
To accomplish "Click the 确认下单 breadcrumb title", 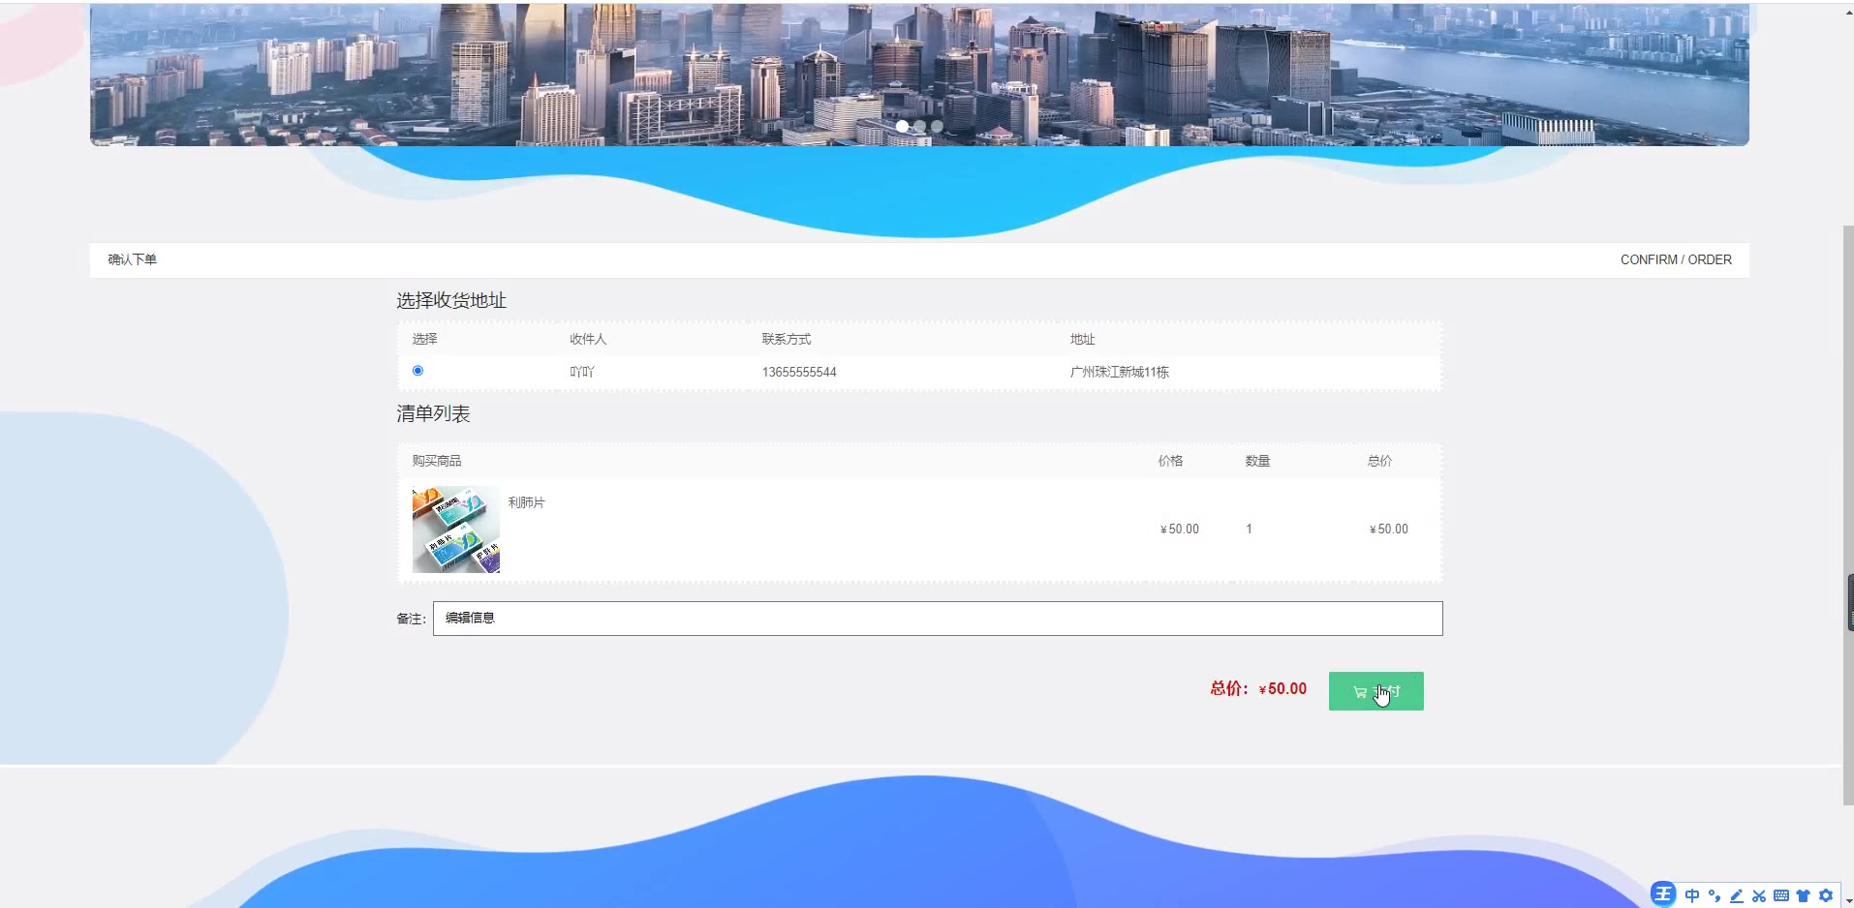I will [132, 259].
